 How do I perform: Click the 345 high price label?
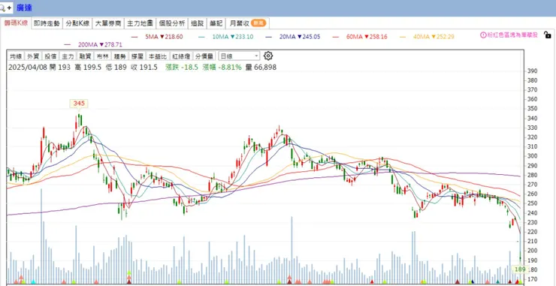[78, 104]
